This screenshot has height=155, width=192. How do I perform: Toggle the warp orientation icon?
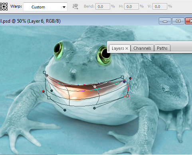(x=75, y=6)
